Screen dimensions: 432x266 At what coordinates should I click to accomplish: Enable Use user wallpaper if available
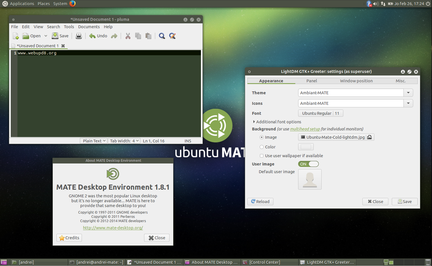click(x=262, y=156)
